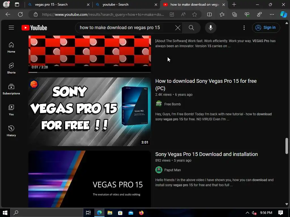Select the YouTube 'how to make download' tab
Image resolution: width=290 pixels, height=217 pixels.
point(195,5)
